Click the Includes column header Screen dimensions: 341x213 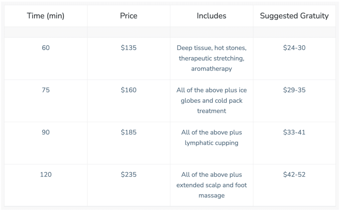(211, 16)
